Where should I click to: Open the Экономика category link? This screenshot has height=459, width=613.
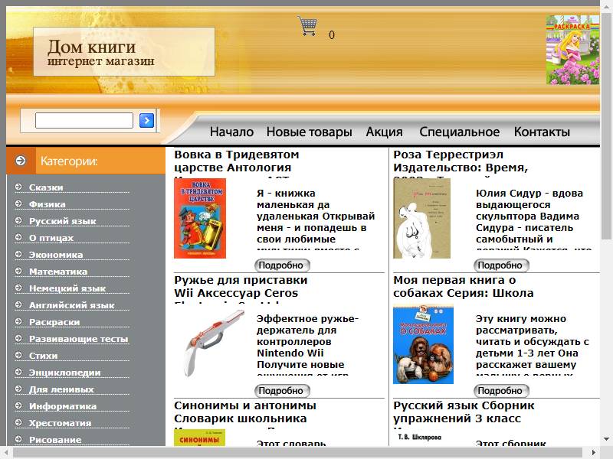56,255
